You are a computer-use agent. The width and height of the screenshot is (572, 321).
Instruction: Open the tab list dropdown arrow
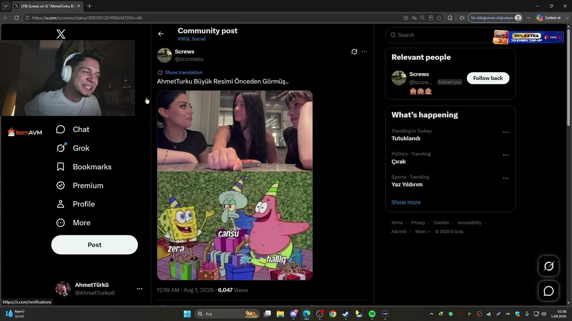tap(6, 6)
